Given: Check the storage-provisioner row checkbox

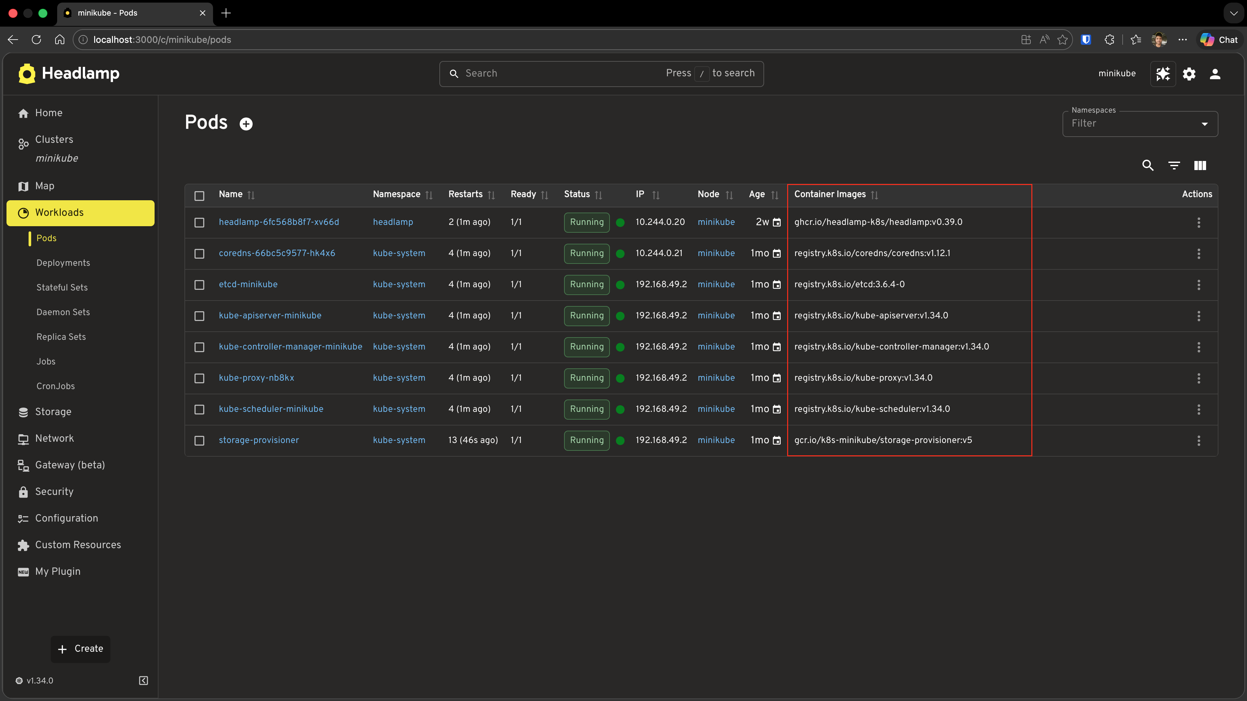Looking at the screenshot, I should coord(199,441).
